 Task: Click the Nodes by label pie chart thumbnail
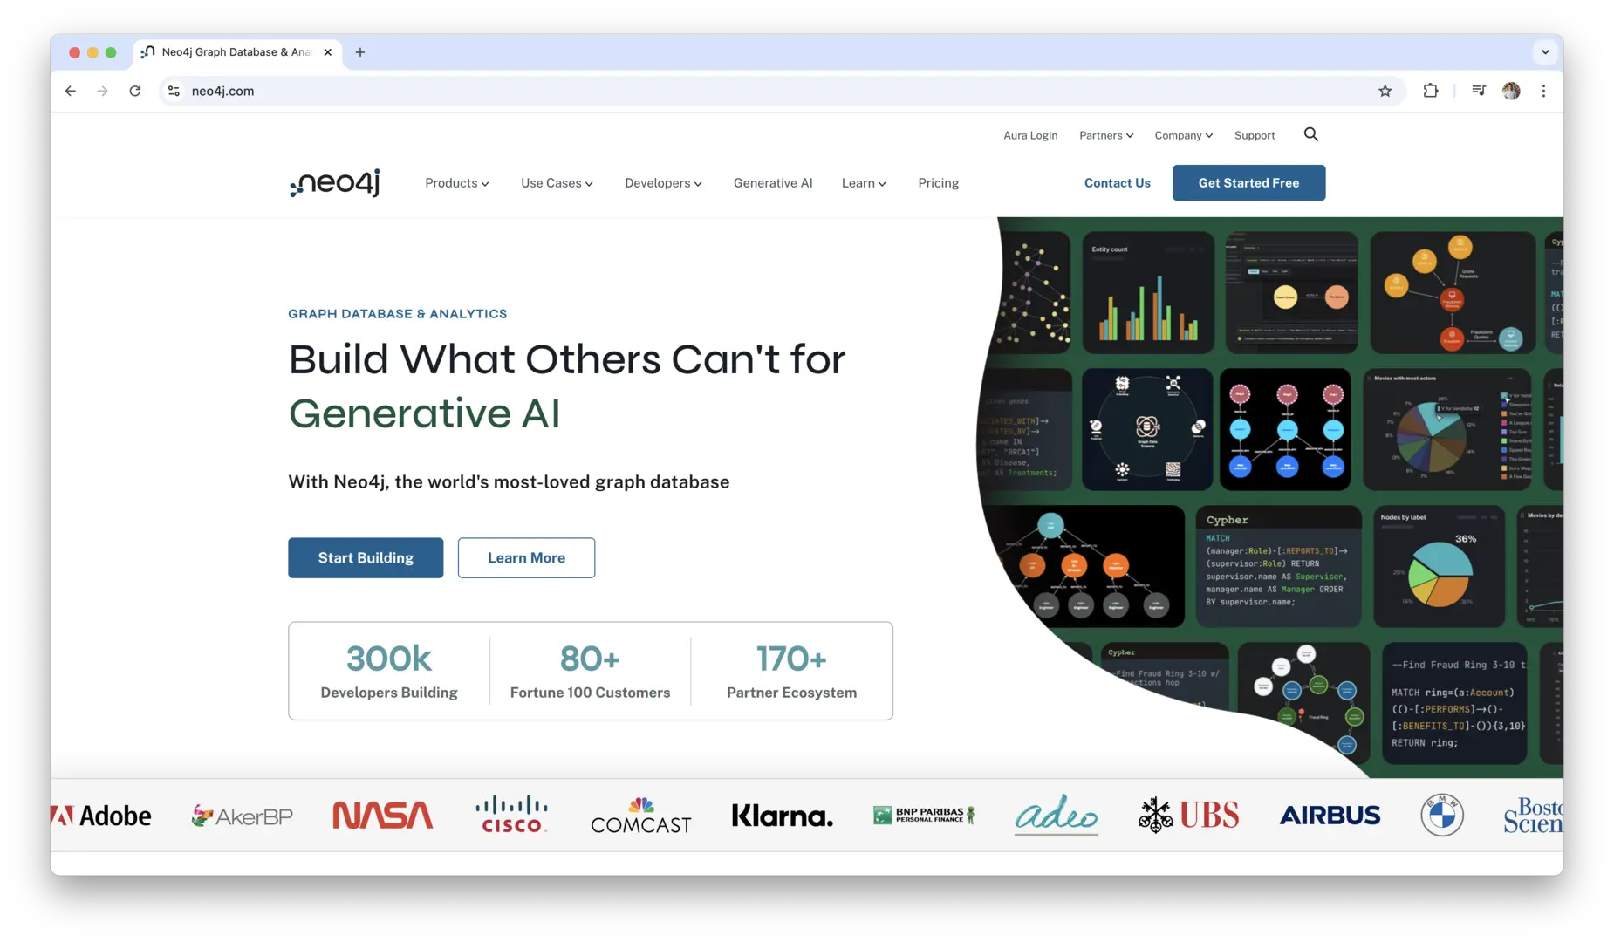point(1439,566)
